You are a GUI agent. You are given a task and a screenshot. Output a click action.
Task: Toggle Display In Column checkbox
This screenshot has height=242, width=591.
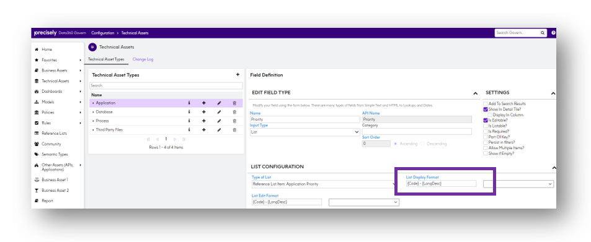point(490,115)
